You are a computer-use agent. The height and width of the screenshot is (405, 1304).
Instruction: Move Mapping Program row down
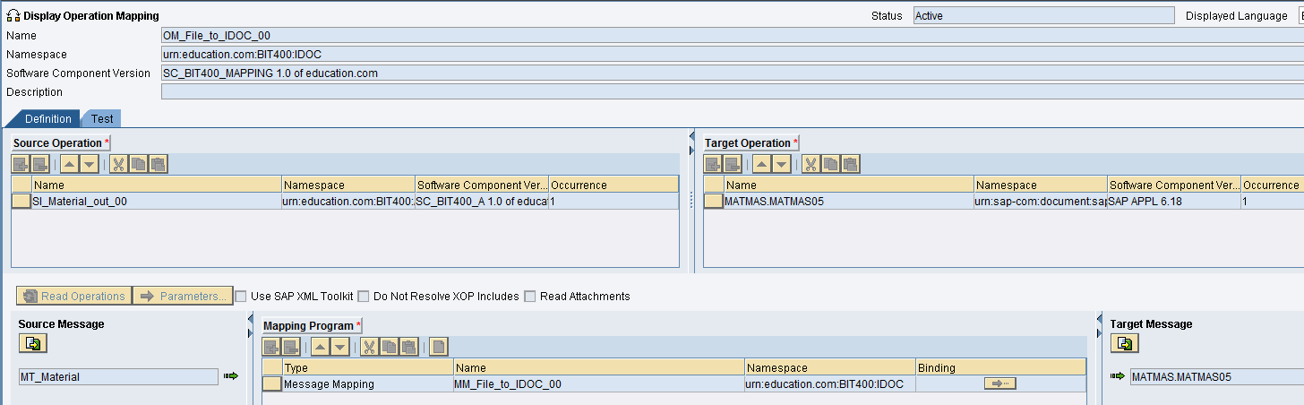(340, 347)
